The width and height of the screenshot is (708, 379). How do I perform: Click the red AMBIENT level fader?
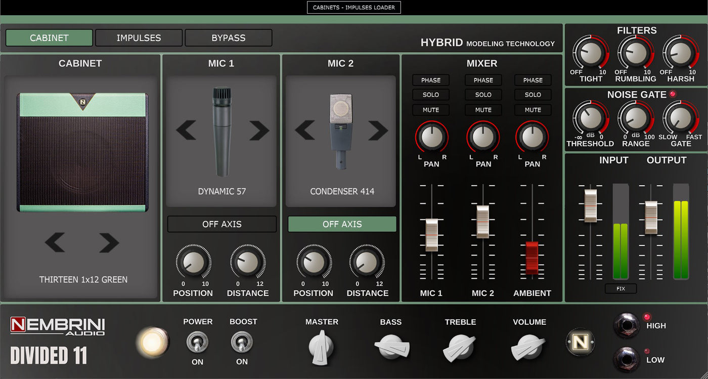tap(532, 258)
